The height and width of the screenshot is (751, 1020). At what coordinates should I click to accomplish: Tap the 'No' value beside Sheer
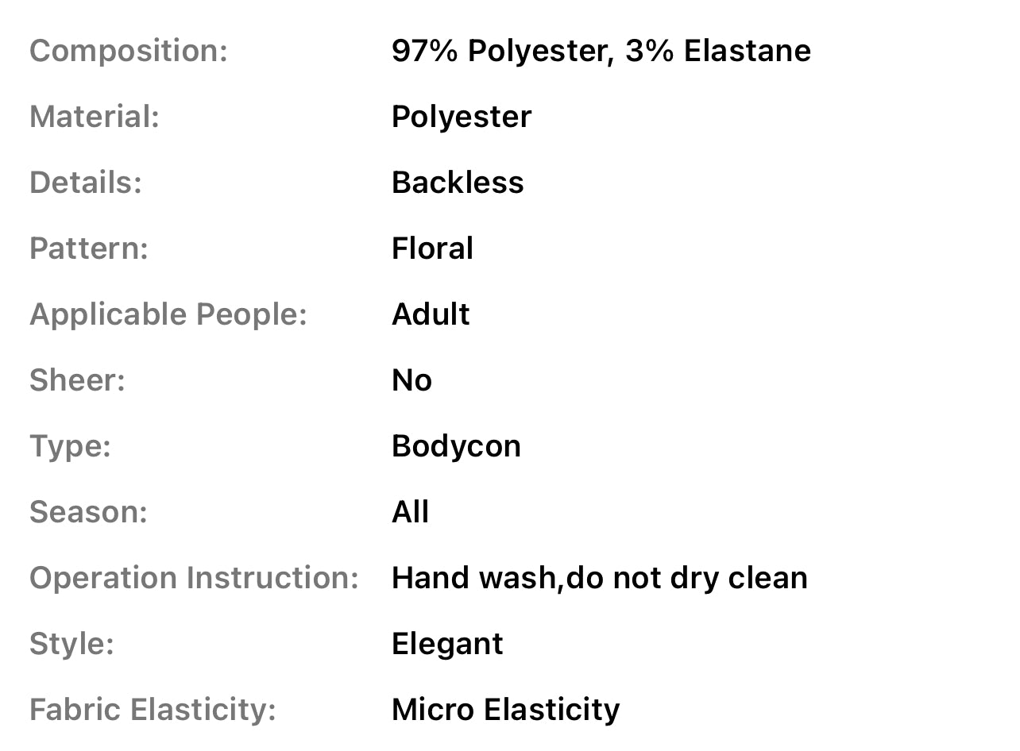(x=411, y=380)
